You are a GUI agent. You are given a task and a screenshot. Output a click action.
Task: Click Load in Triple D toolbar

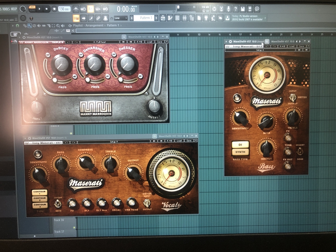coord(149,42)
